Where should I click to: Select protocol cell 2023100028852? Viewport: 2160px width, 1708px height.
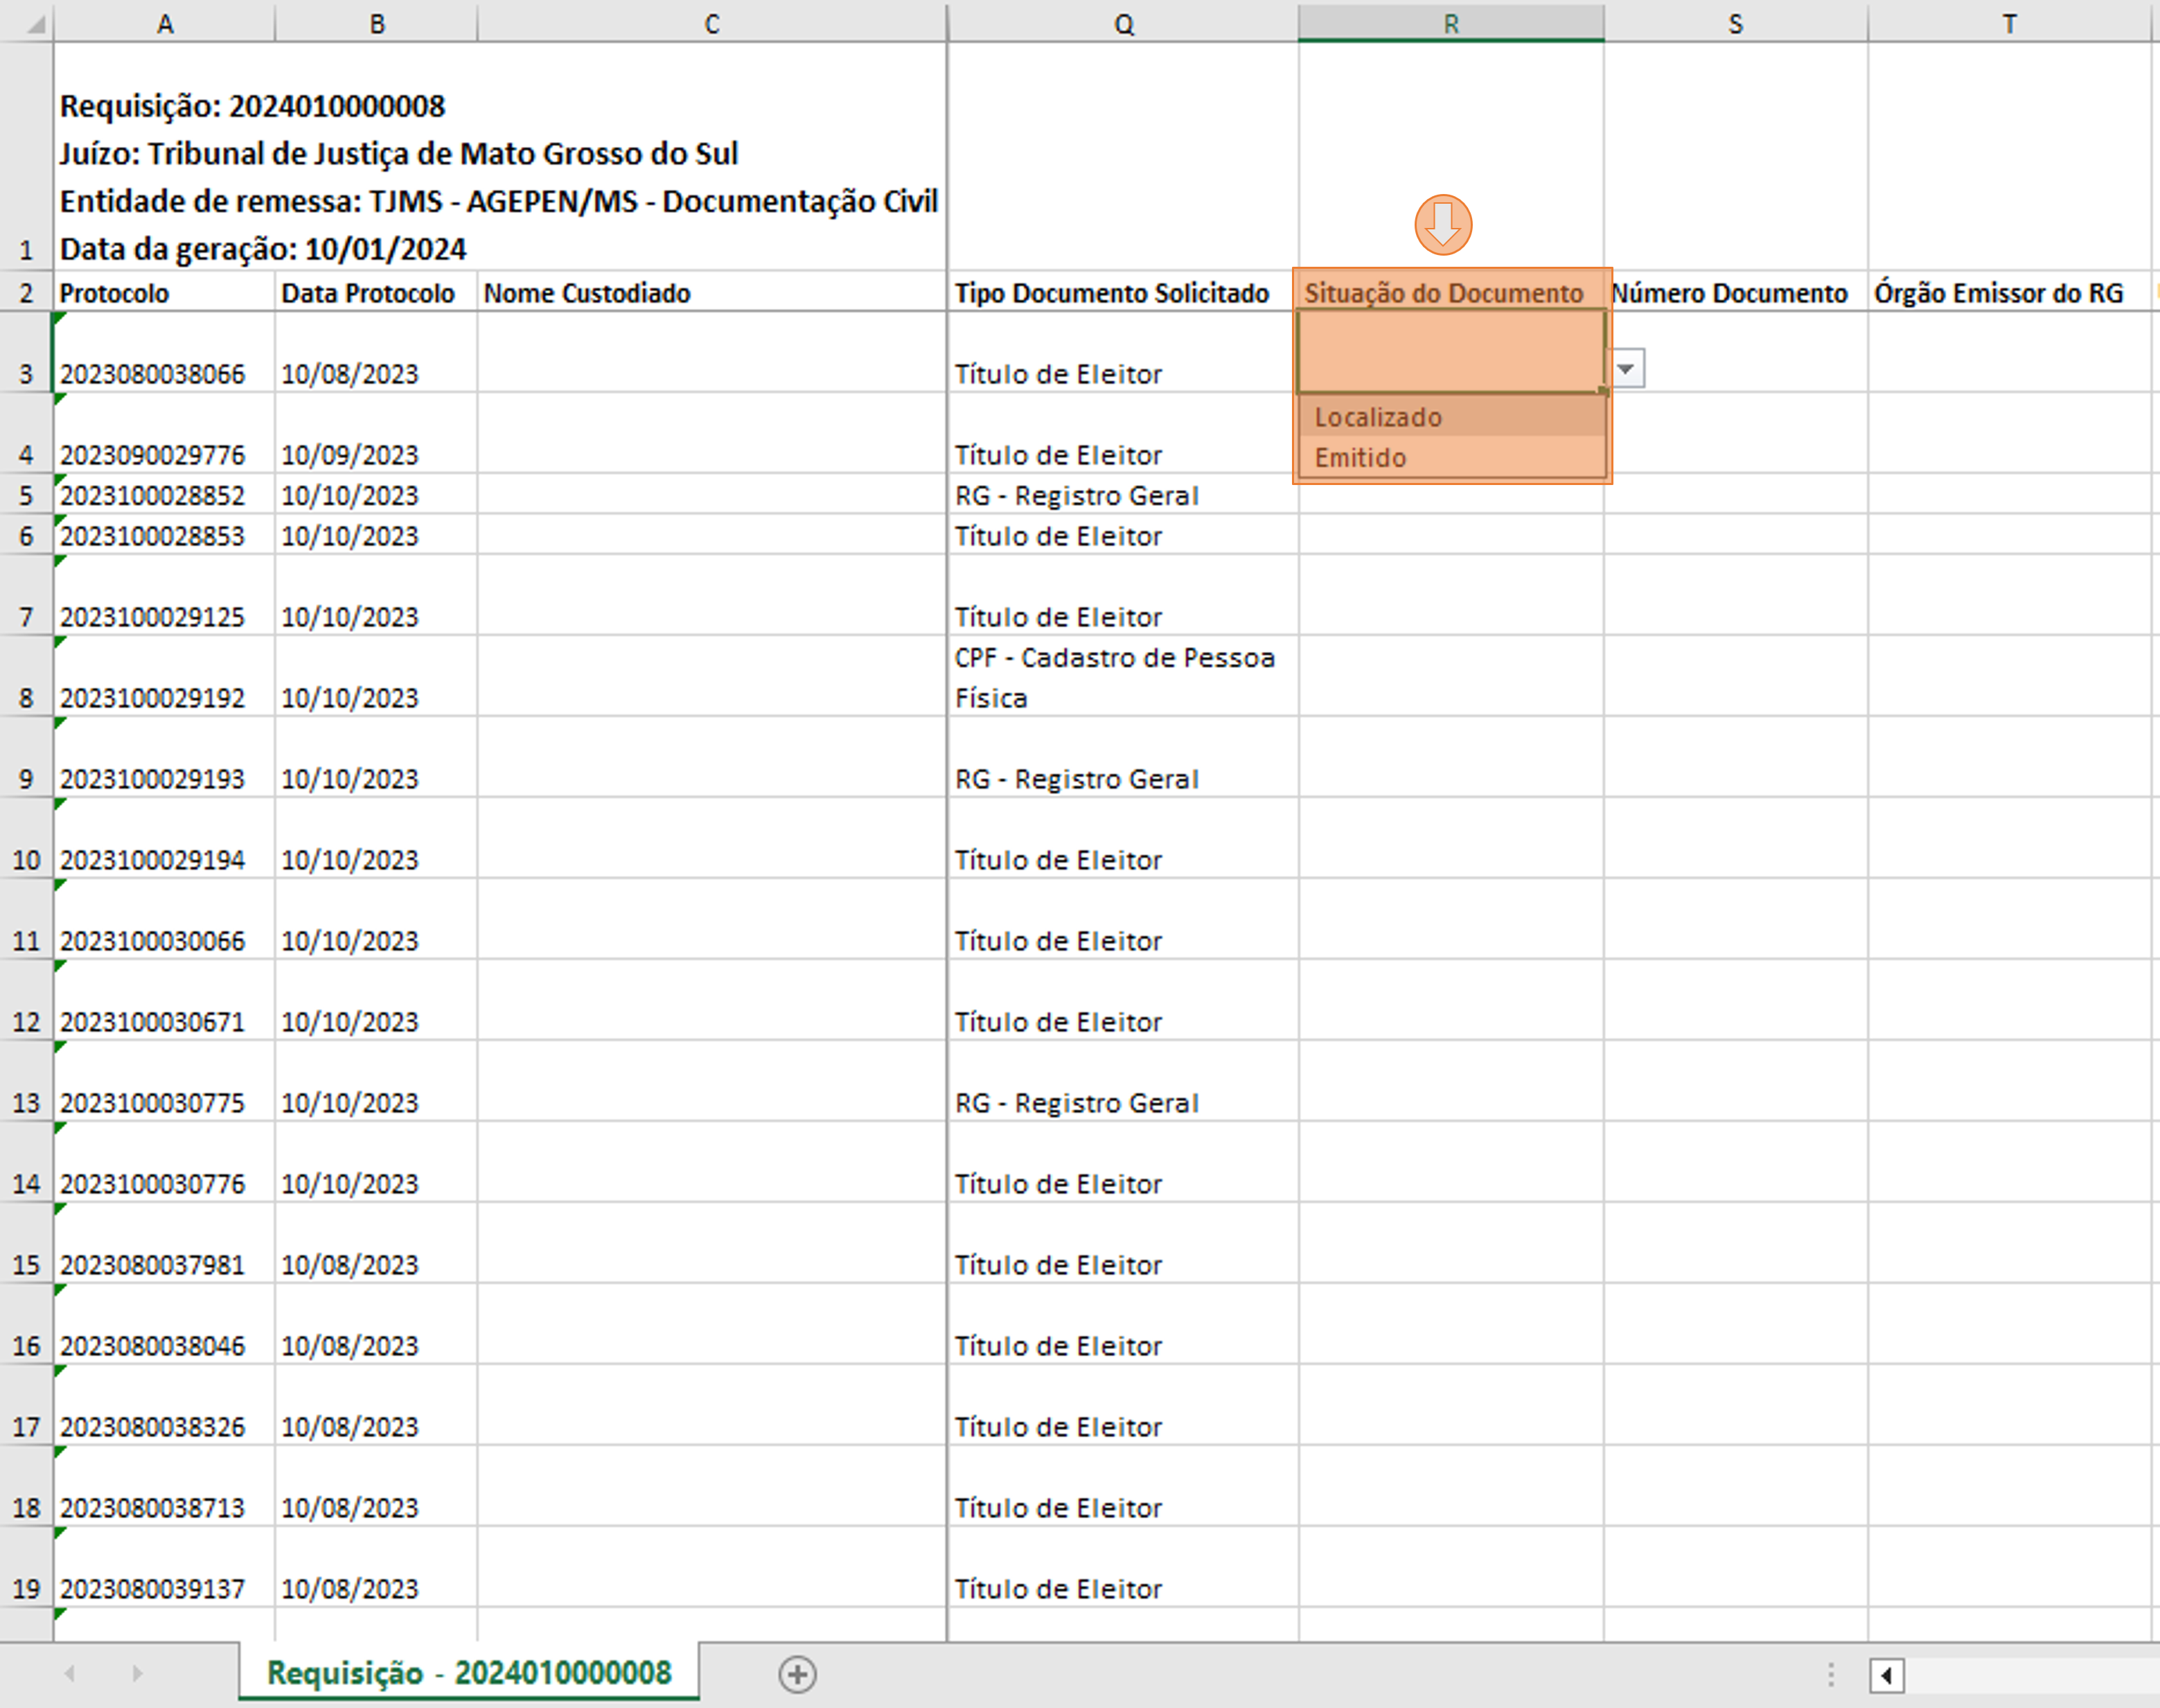(x=165, y=495)
